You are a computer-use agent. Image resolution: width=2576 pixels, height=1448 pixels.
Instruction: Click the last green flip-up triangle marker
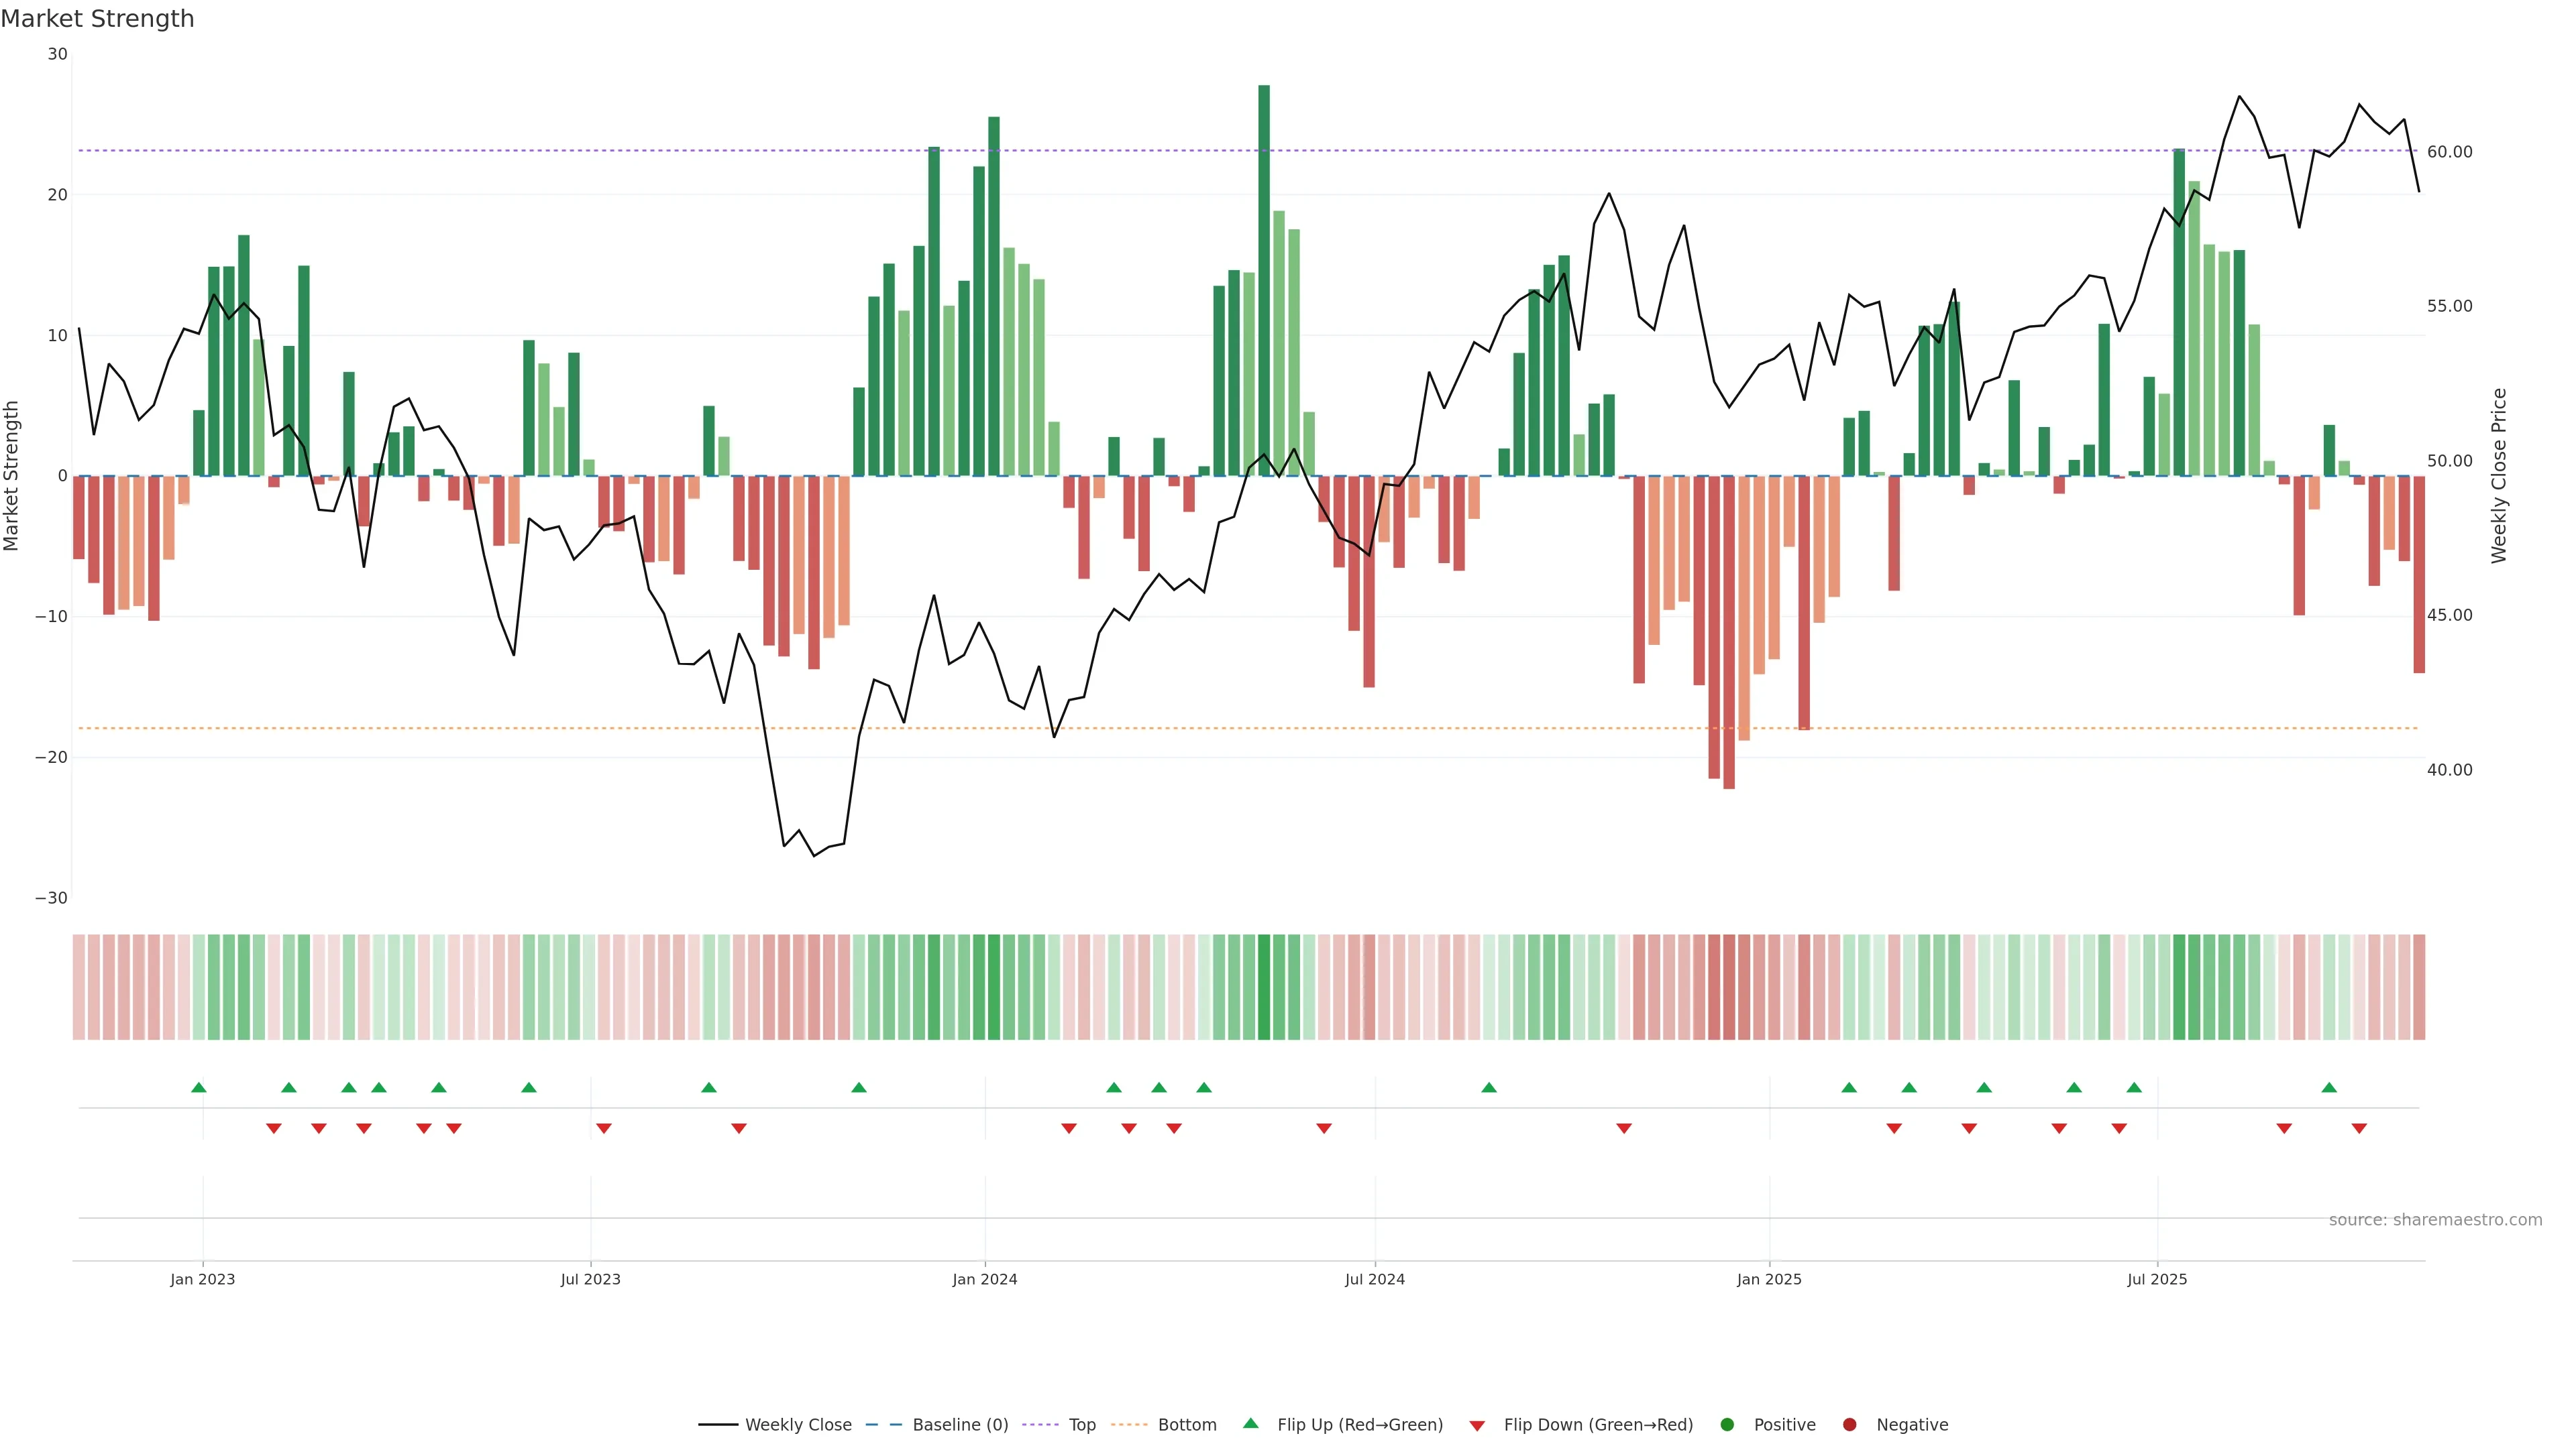(x=2329, y=1087)
